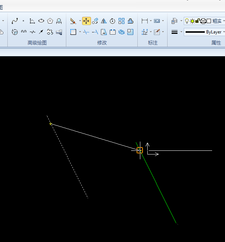Viewport: 225px width, 242px height.
Task: Open the Text annotation edit tool
Action: coord(157,32)
